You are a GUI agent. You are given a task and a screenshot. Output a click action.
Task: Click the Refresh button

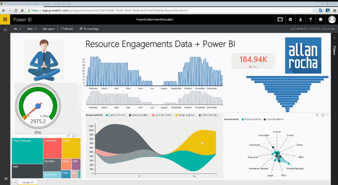(67, 29)
